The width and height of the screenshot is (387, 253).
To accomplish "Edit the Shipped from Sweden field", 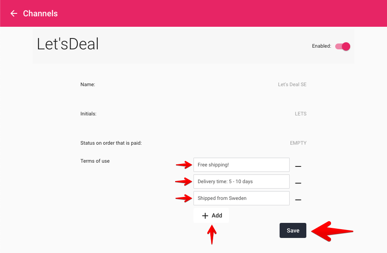I will click(x=242, y=198).
